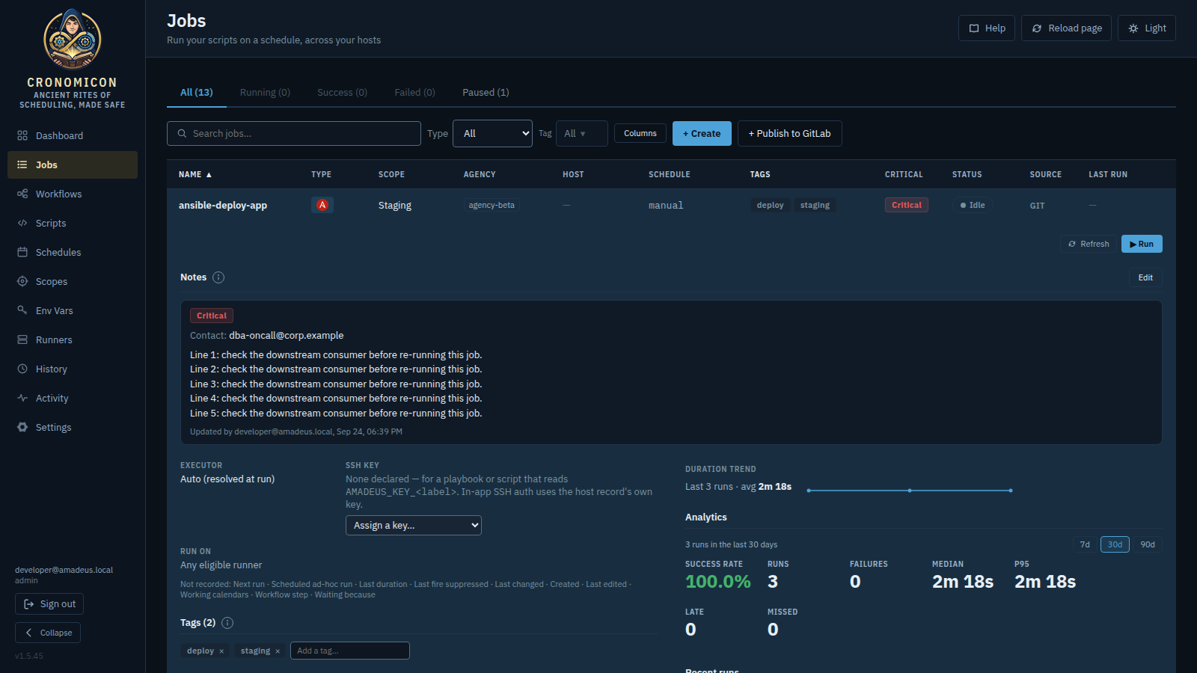1197x673 pixels.
Task: Click the agency-beta agency badge
Action: [492, 205]
